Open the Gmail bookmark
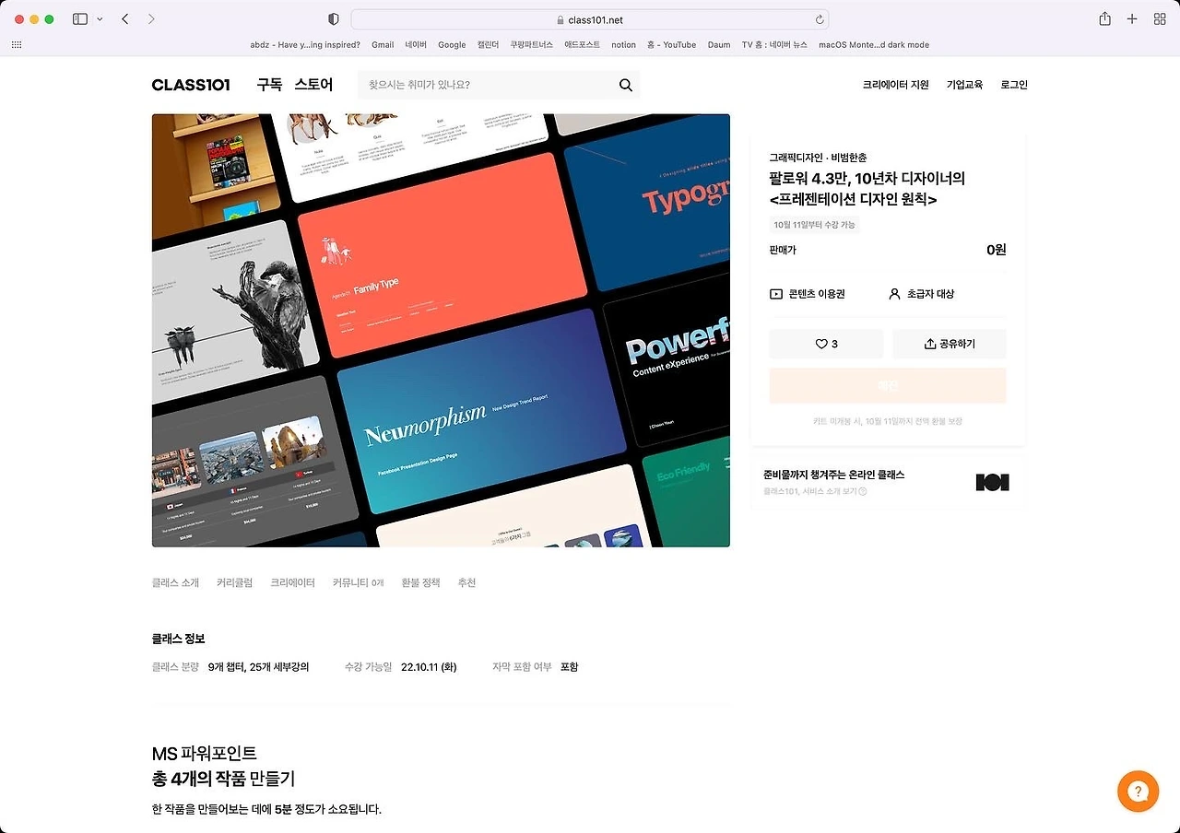This screenshot has width=1180, height=833. (383, 44)
